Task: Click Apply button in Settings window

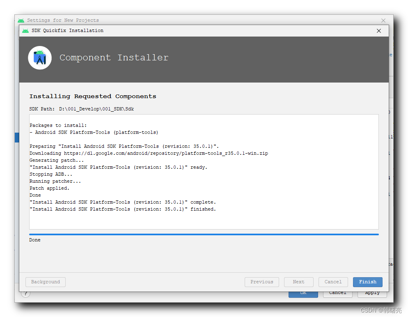Action: 372,294
